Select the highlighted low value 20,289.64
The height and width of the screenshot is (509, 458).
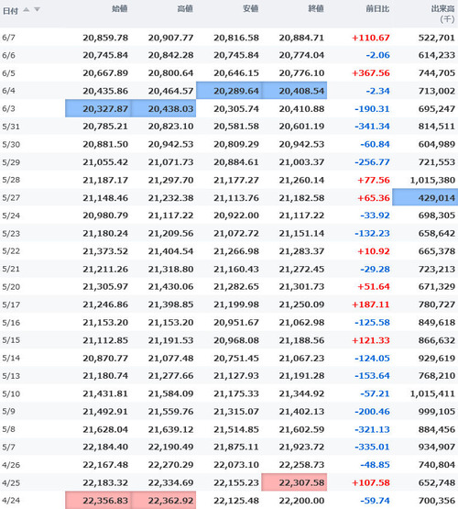pos(229,91)
